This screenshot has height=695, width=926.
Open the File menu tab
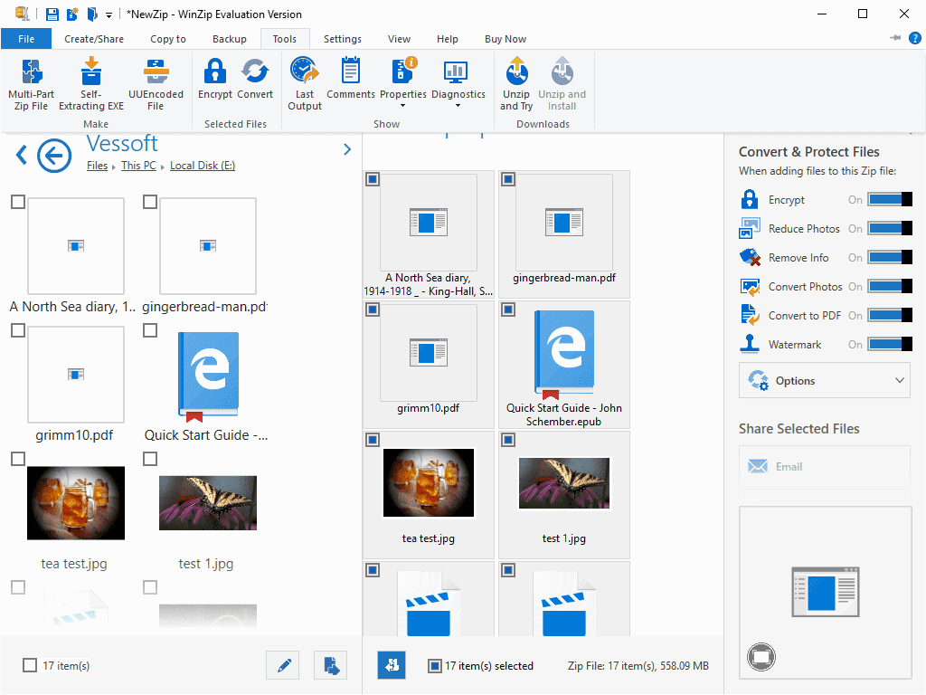pos(26,39)
